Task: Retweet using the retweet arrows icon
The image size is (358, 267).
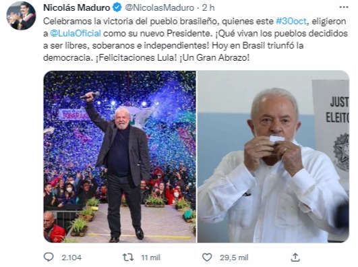Action: [128, 258]
